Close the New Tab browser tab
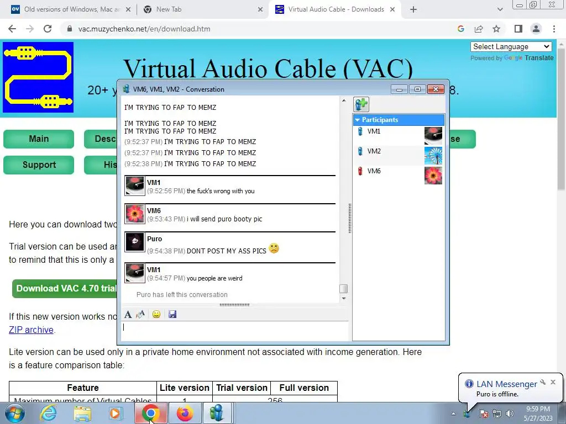Viewport: 566px width, 424px height. tap(260, 10)
